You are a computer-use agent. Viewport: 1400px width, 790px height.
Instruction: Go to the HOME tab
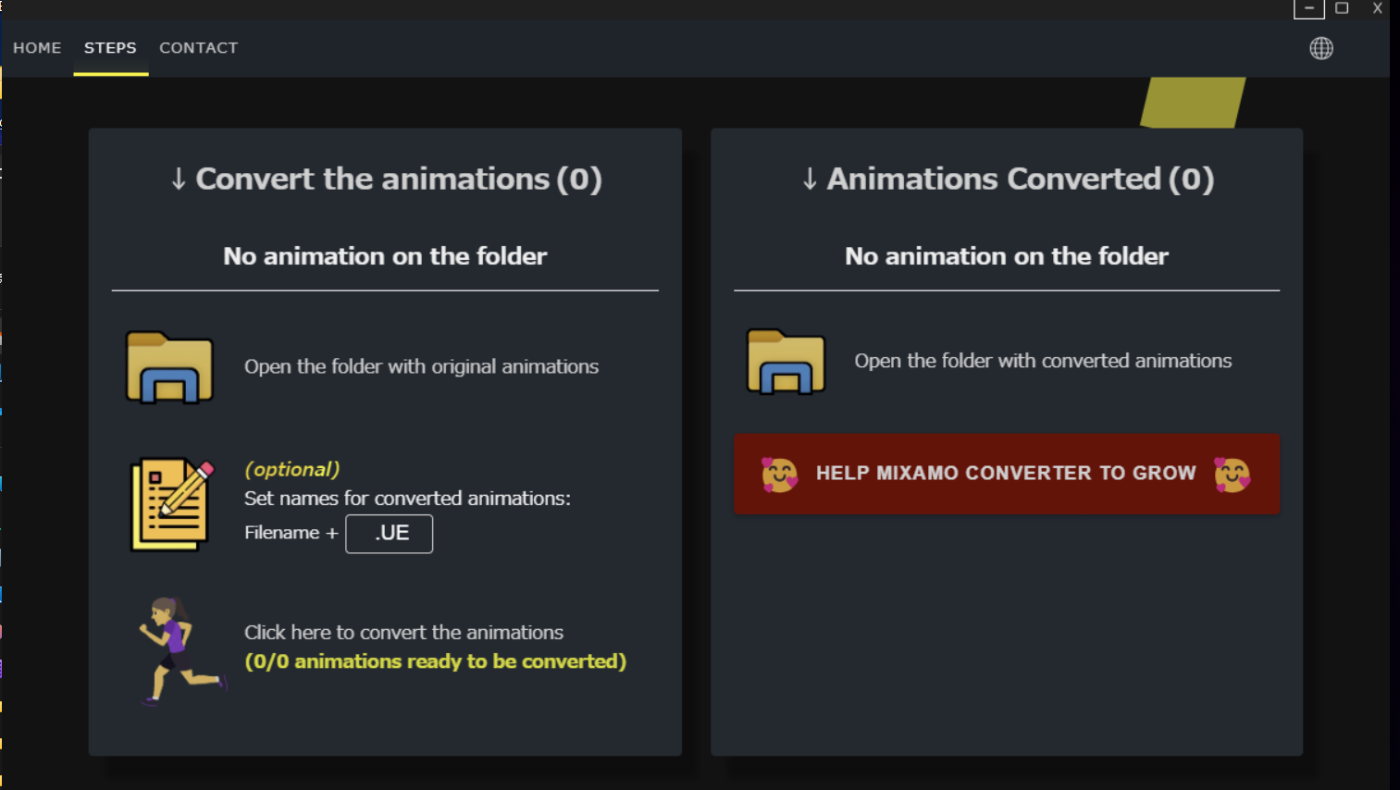[37, 48]
